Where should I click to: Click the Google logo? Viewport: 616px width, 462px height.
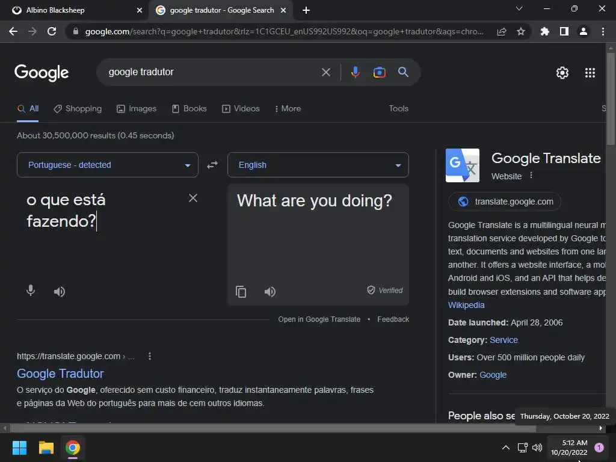(x=42, y=73)
